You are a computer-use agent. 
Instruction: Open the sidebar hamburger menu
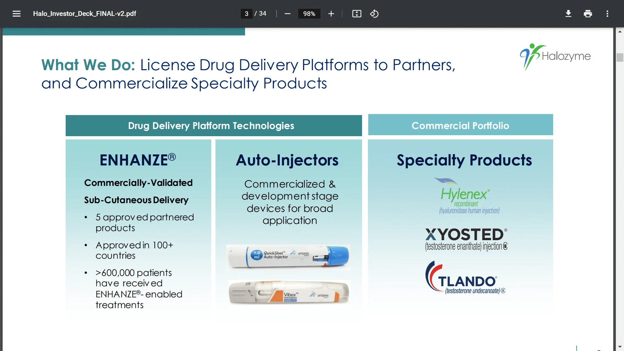click(17, 14)
